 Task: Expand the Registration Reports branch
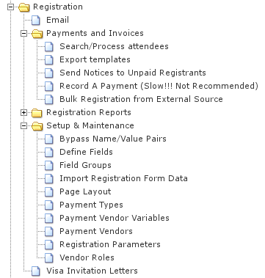click(x=23, y=113)
